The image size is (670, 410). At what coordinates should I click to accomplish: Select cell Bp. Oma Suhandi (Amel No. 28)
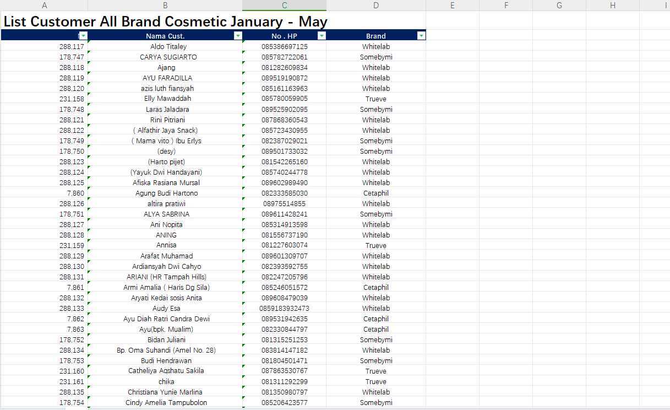click(x=165, y=350)
